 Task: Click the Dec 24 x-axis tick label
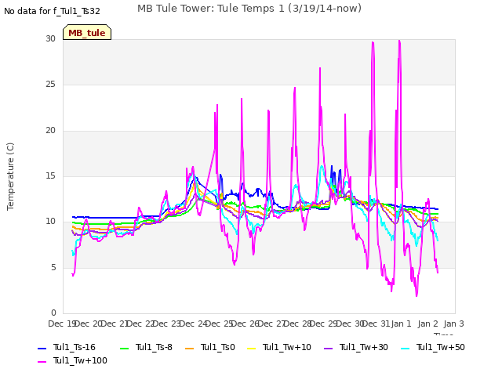[194, 324]
